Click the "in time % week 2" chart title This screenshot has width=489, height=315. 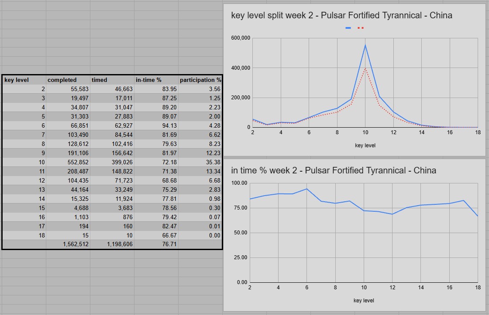334,170
